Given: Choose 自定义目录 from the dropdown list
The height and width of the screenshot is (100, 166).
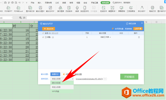Looking at the screenshot, I should [62, 87].
